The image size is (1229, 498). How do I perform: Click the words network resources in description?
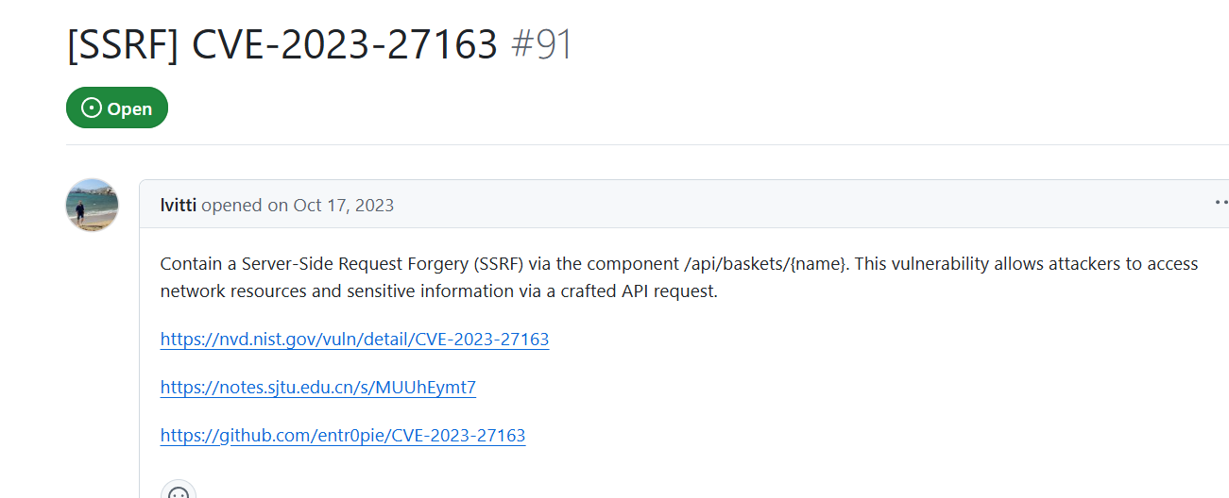pos(233,290)
